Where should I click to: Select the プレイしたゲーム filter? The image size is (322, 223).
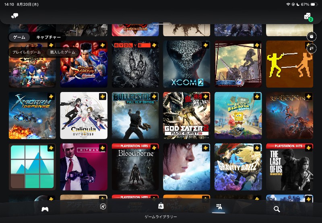(x=27, y=52)
